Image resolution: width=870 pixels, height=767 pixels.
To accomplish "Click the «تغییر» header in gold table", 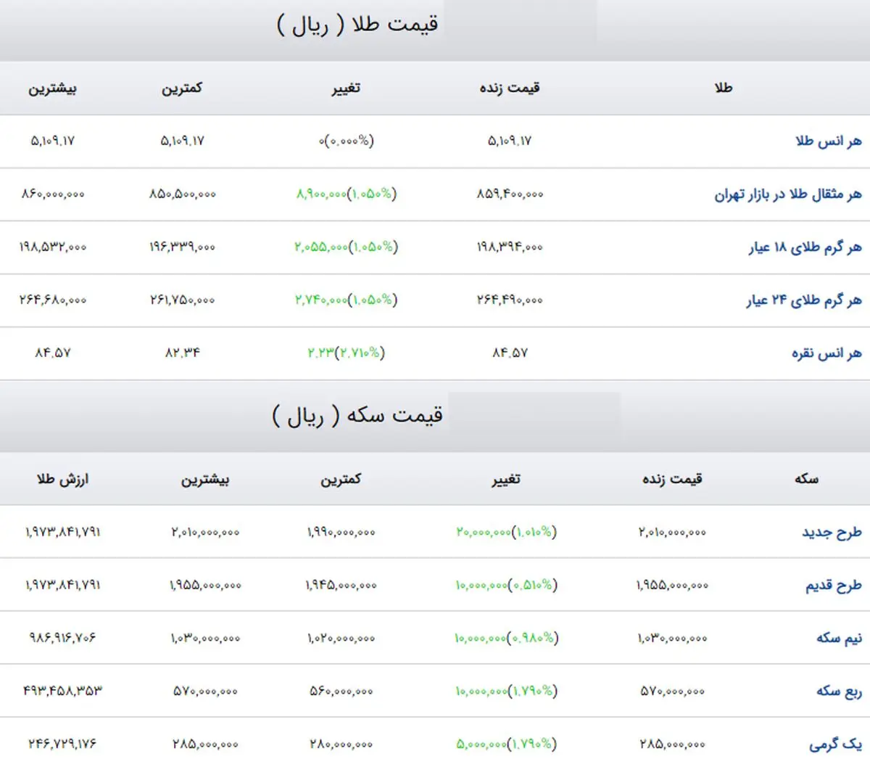I will [346, 88].
